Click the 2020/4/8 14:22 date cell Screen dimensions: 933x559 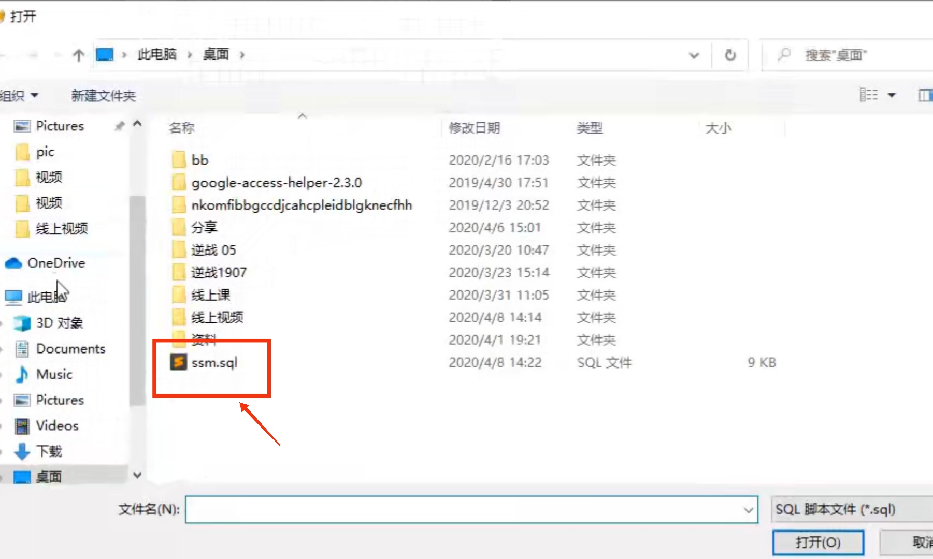(x=495, y=362)
